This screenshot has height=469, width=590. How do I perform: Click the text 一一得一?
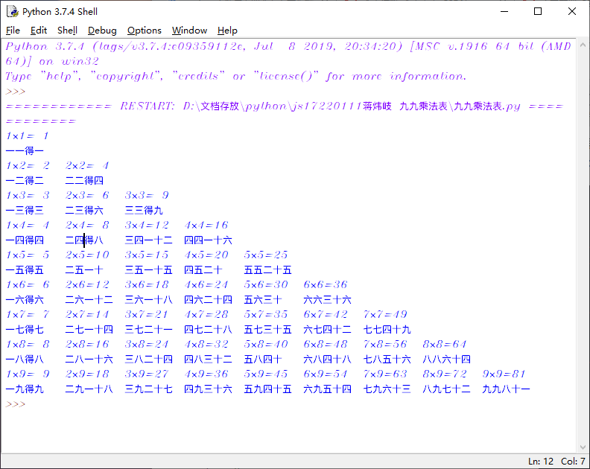coord(25,151)
